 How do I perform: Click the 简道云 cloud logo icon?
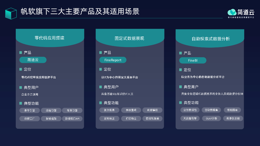[232, 12]
